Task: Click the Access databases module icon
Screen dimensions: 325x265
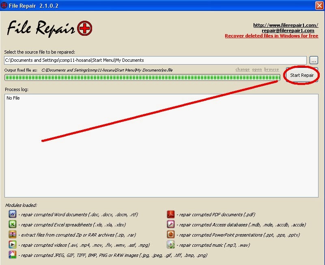Action: tap(171, 224)
